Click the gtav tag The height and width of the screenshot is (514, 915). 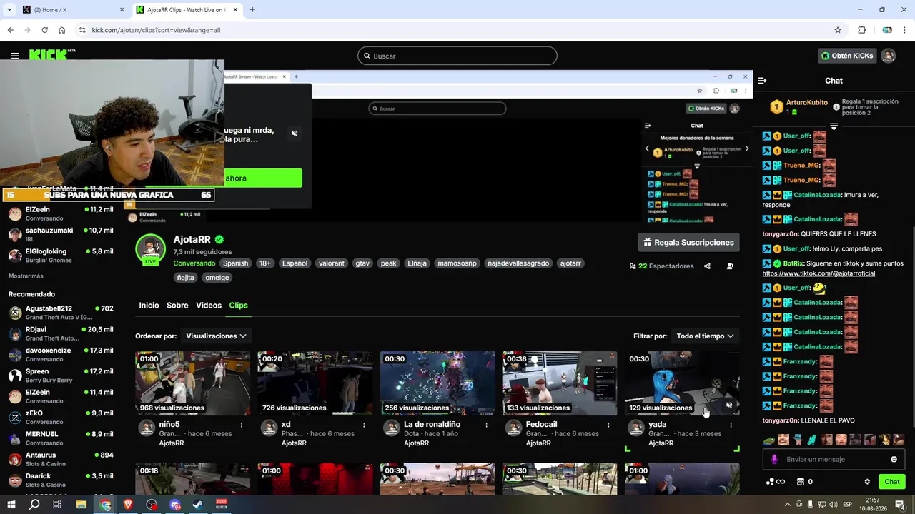click(362, 263)
